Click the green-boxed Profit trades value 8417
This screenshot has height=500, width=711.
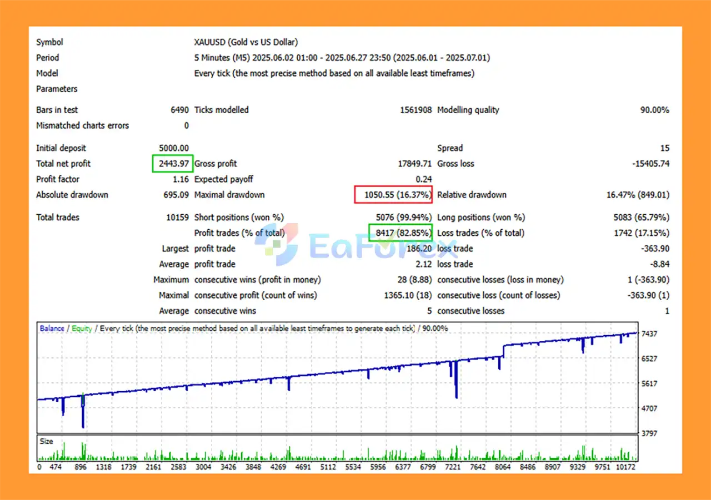(400, 233)
